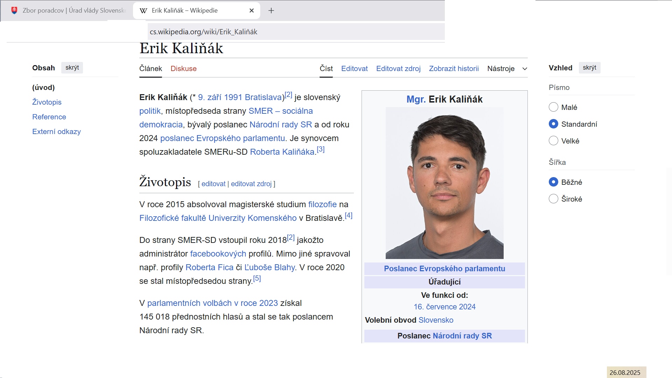Open Národní rady SR link in intro
Image resolution: width=672 pixels, height=378 pixels.
281,125
